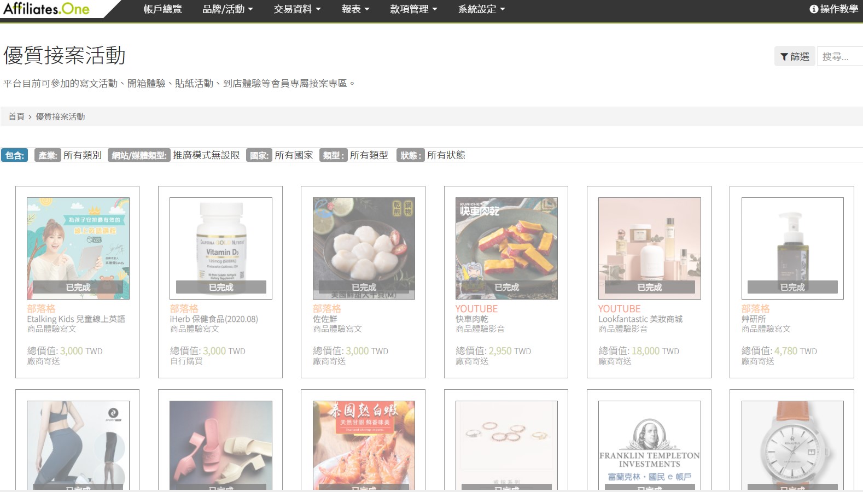Click the YOUTUBE label on 快車肉乾 card
This screenshot has height=492, width=863.
click(x=476, y=309)
